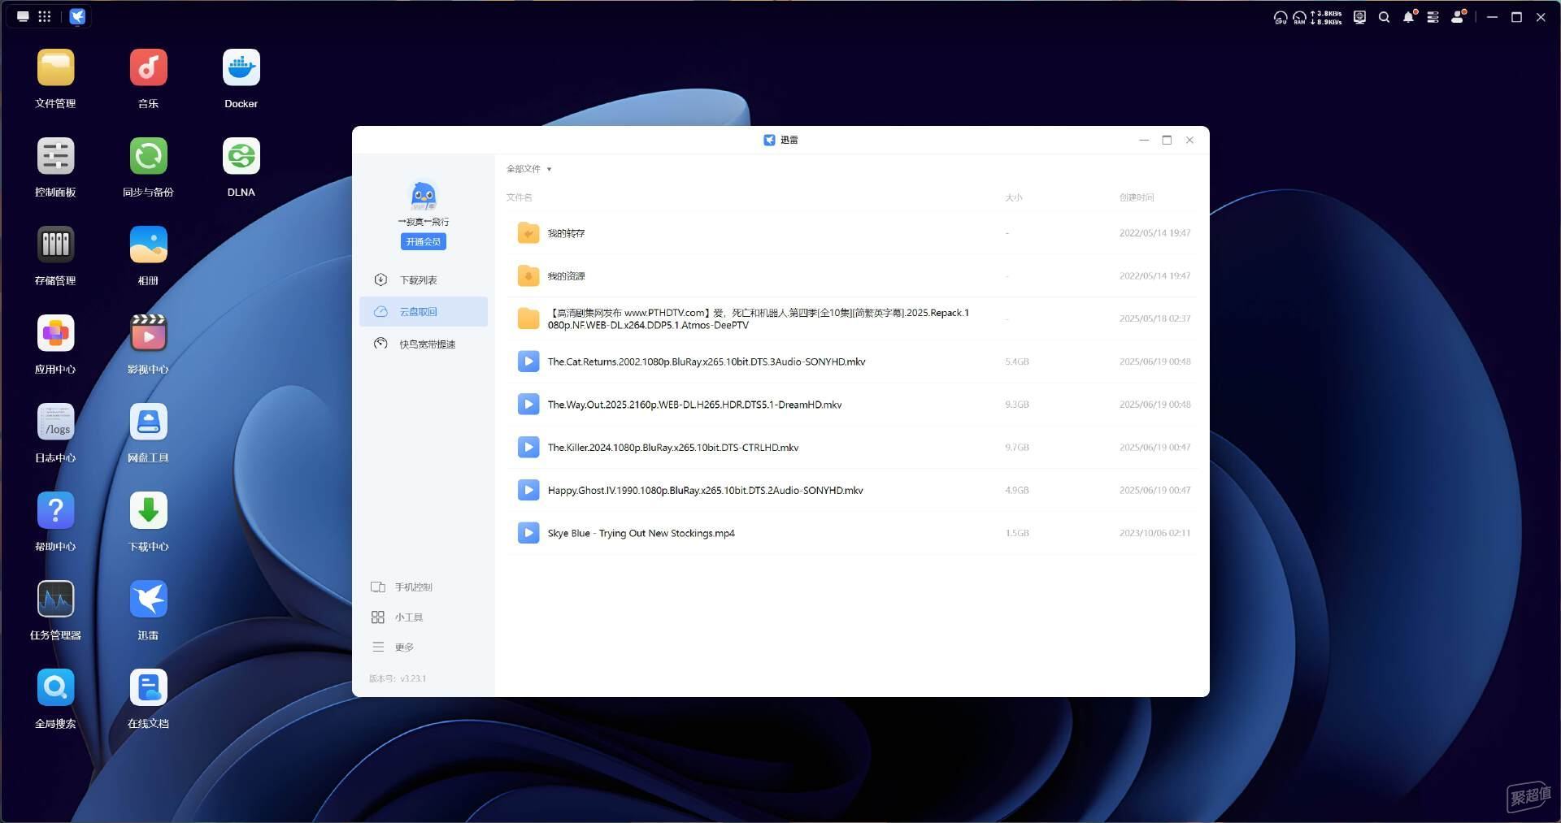Open 在线文档 desktop icon
The image size is (1561, 823).
click(x=148, y=687)
